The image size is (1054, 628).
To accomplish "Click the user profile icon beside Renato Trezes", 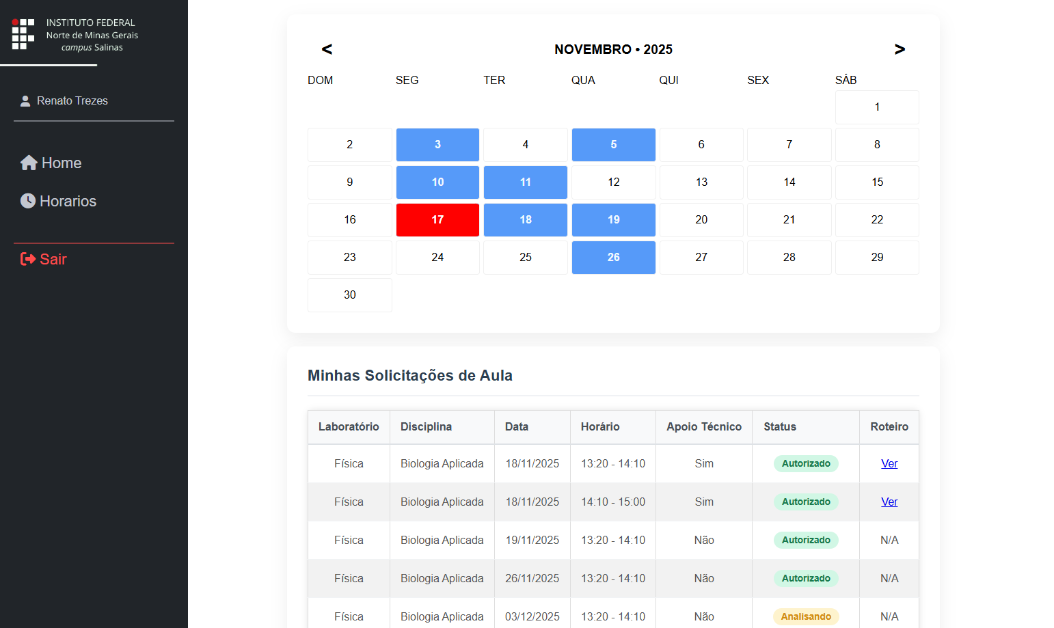I will (25, 101).
